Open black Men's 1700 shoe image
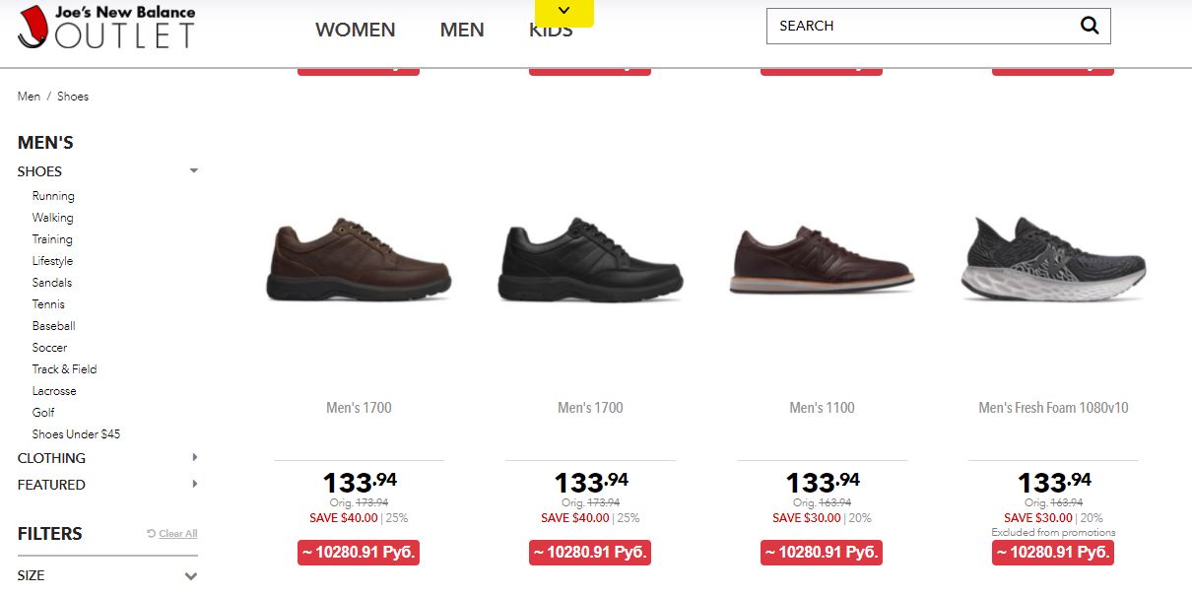The width and height of the screenshot is (1192, 596). (590, 260)
